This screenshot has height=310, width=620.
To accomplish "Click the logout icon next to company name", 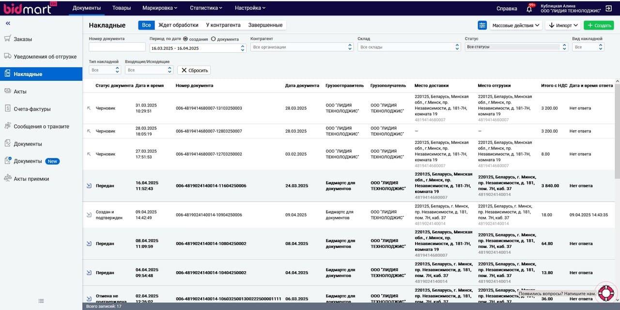I will [608, 9].
